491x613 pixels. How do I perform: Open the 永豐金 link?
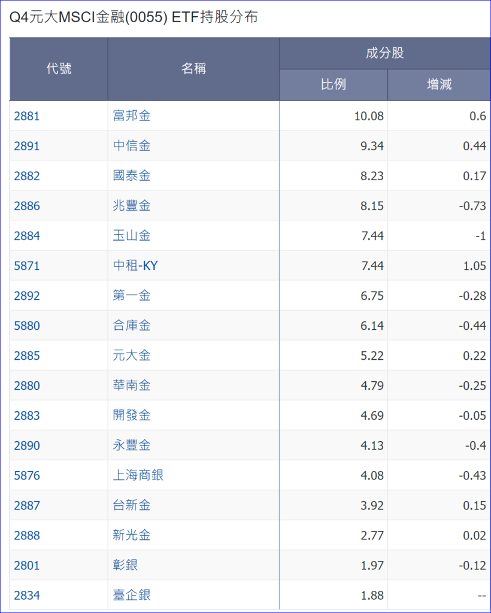pyautogui.click(x=132, y=445)
